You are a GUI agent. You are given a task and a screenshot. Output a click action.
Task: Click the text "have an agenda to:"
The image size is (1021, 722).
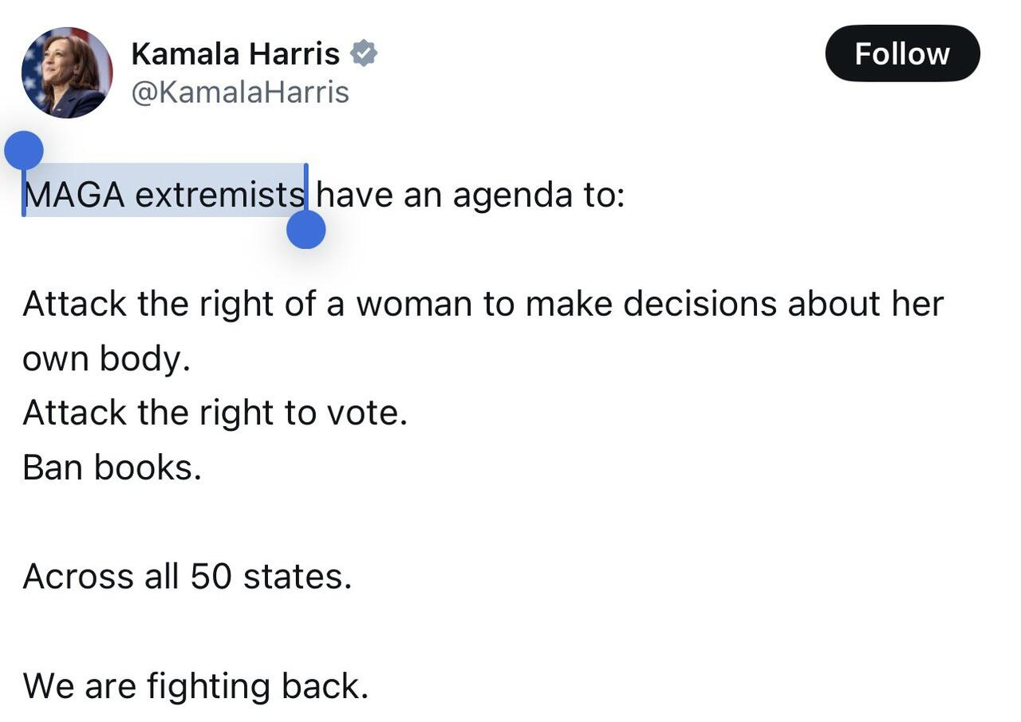coord(471,195)
